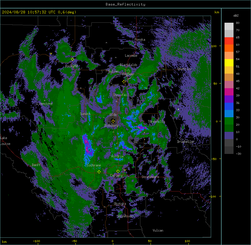Click the yellow diamond marker near RedDeer
This screenshot has width=251, height=245.
tap(124, 82)
